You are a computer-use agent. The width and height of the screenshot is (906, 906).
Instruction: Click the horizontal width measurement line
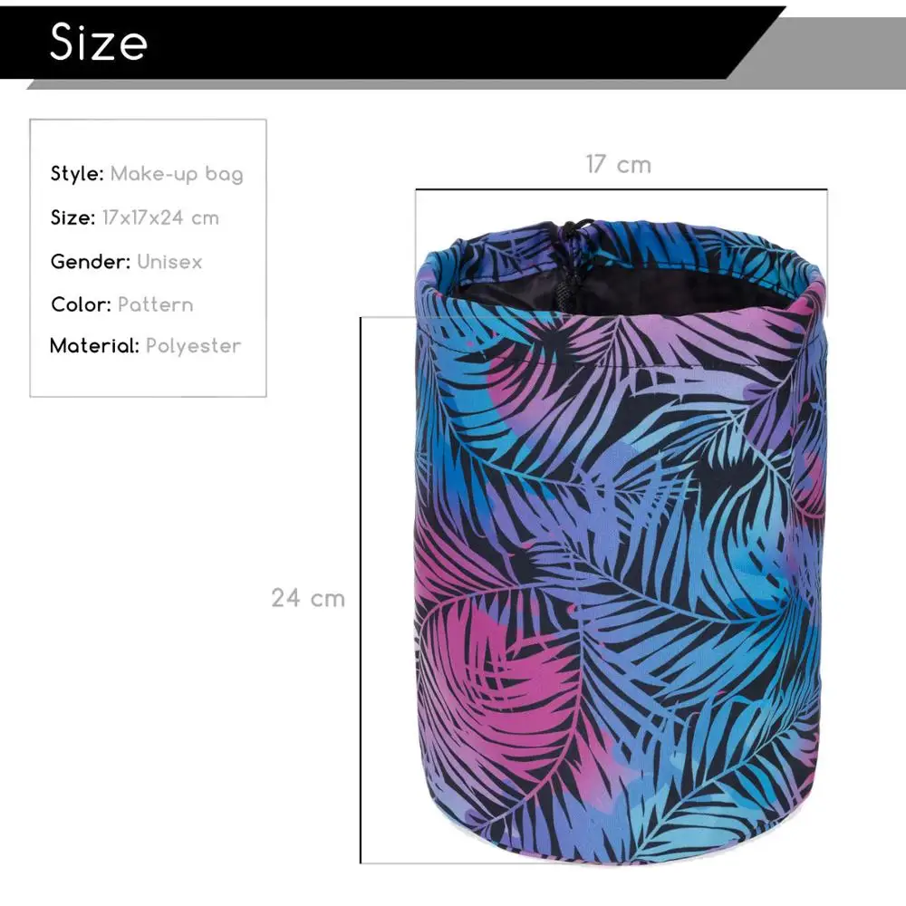click(622, 189)
